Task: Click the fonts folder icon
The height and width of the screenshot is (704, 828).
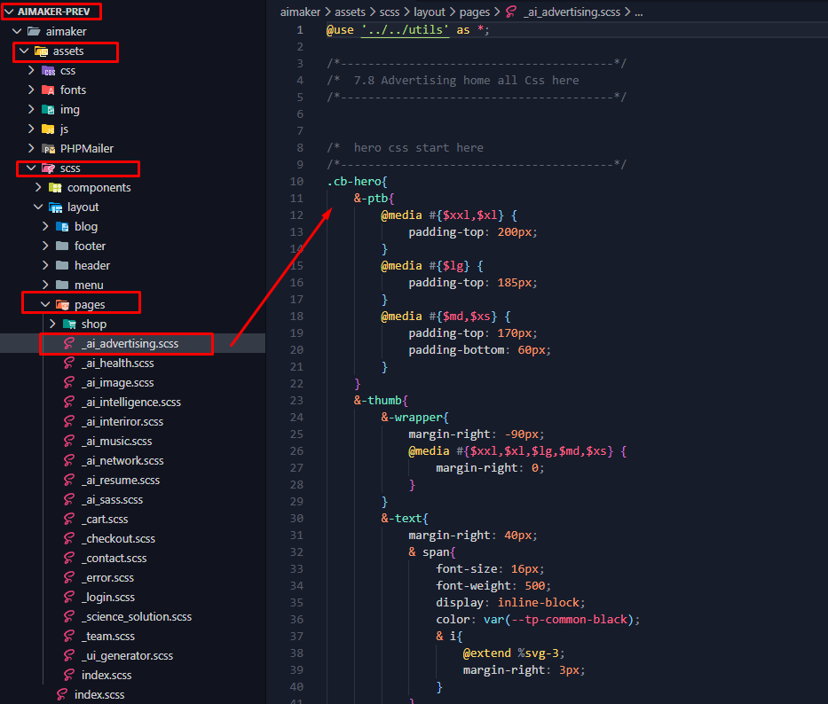Action: tap(48, 90)
